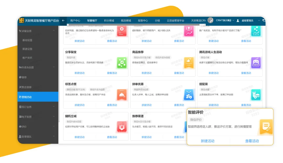Click the 外卖&自提 sidebar icon

tap(20, 67)
